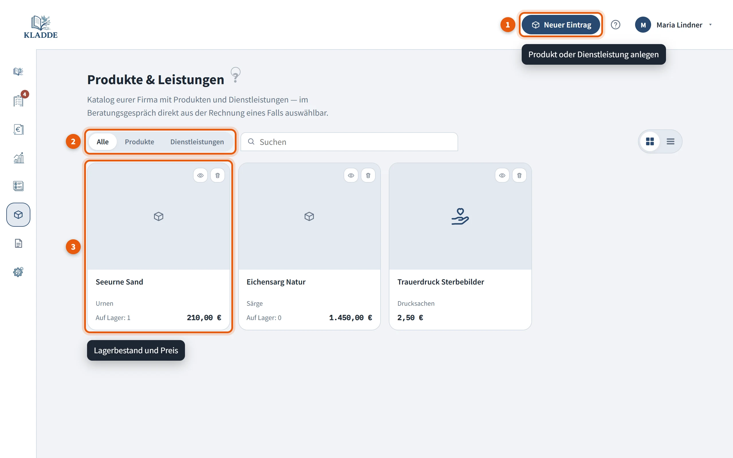This screenshot has width=733, height=458.
Task: Open the Eichensarg Natur card image area
Action: tap(309, 216)
